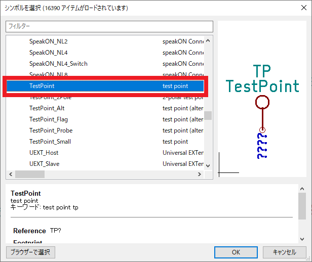Click the symbol list vertical scrollbar thumb
This screenshot has height=262, width=312.
[208, 115]
